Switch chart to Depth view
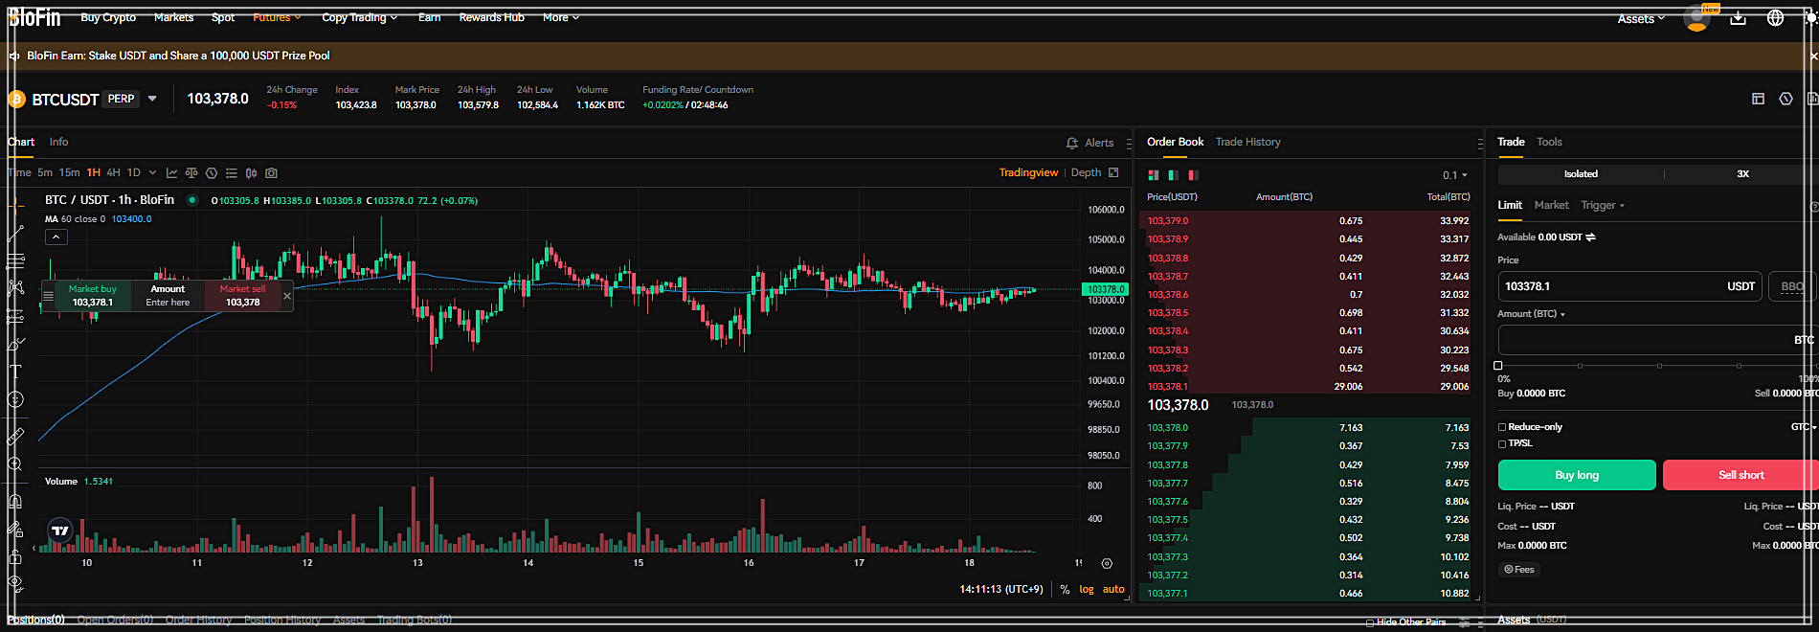The width and height of the screenshot is (1819, 632). click(1086, 172)
